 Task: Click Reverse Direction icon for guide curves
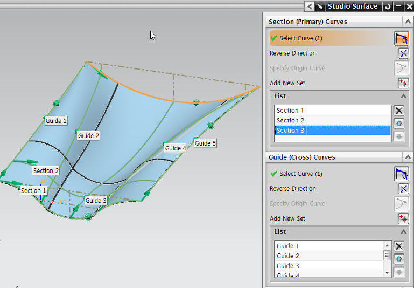point(403,189)
